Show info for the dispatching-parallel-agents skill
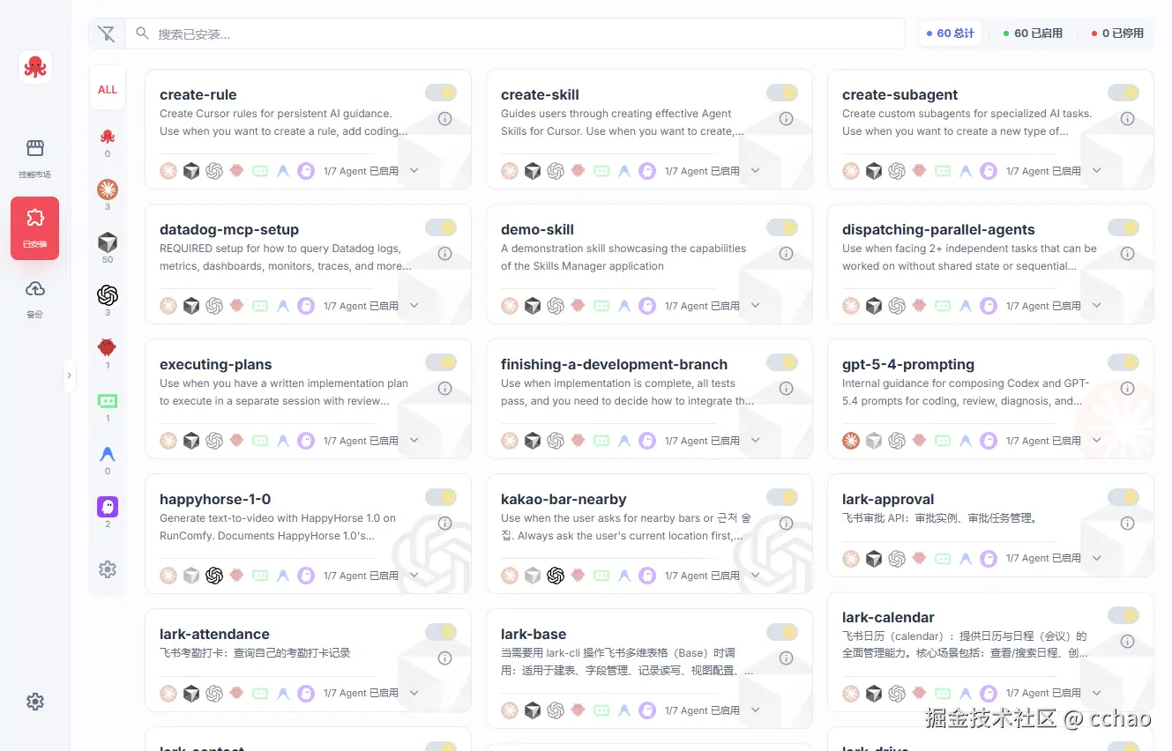Image resolution: width=1172 pixels, height=751 pixels. 1127,253
